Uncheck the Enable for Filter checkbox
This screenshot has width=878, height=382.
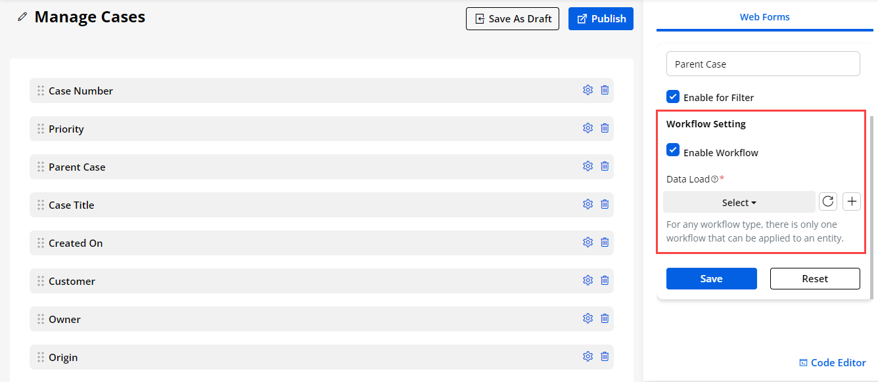click(x=673, y=97)
